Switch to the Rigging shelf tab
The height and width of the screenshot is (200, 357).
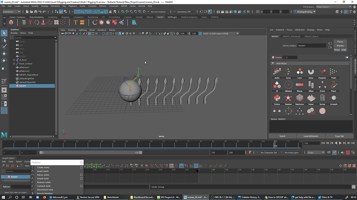(65, 17)
